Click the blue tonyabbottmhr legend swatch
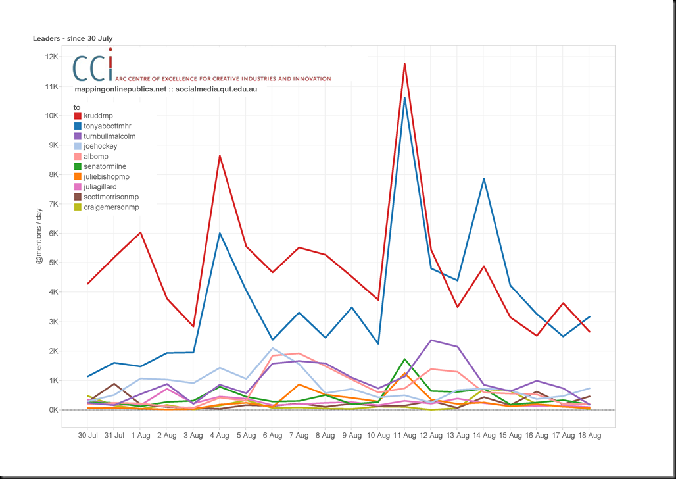 pyautogui.click(x=78, y=126)
